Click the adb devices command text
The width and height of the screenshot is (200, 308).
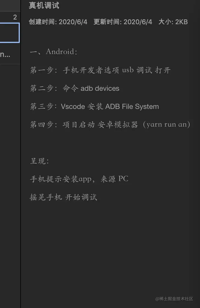pos(100,88)
